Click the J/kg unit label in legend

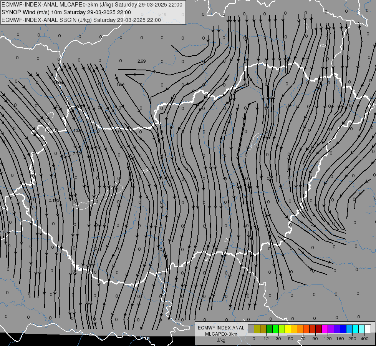[221, 340]
